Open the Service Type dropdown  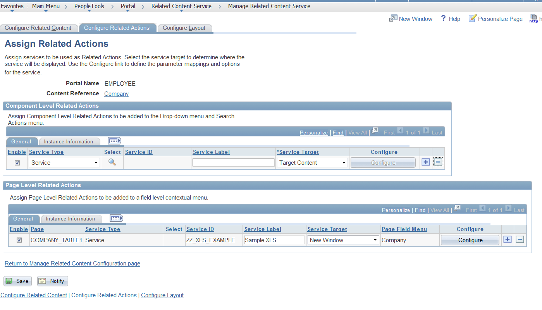pyautogui.click(x=64, y=162)
